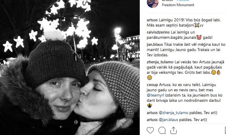Click artuss username in caption
The width and height of the screenshot is (226, 135).
click(152, 20)
